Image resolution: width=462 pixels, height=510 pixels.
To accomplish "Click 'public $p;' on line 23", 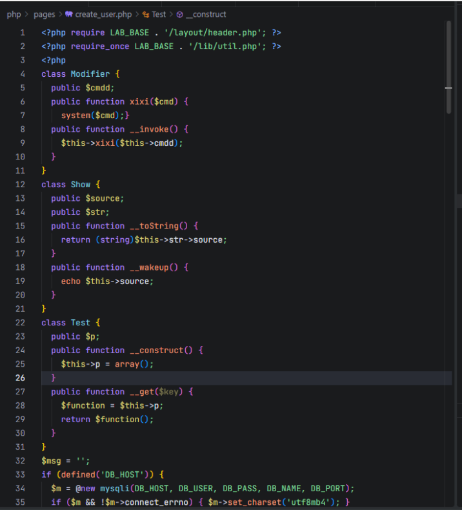I will [x=75, y=336].
